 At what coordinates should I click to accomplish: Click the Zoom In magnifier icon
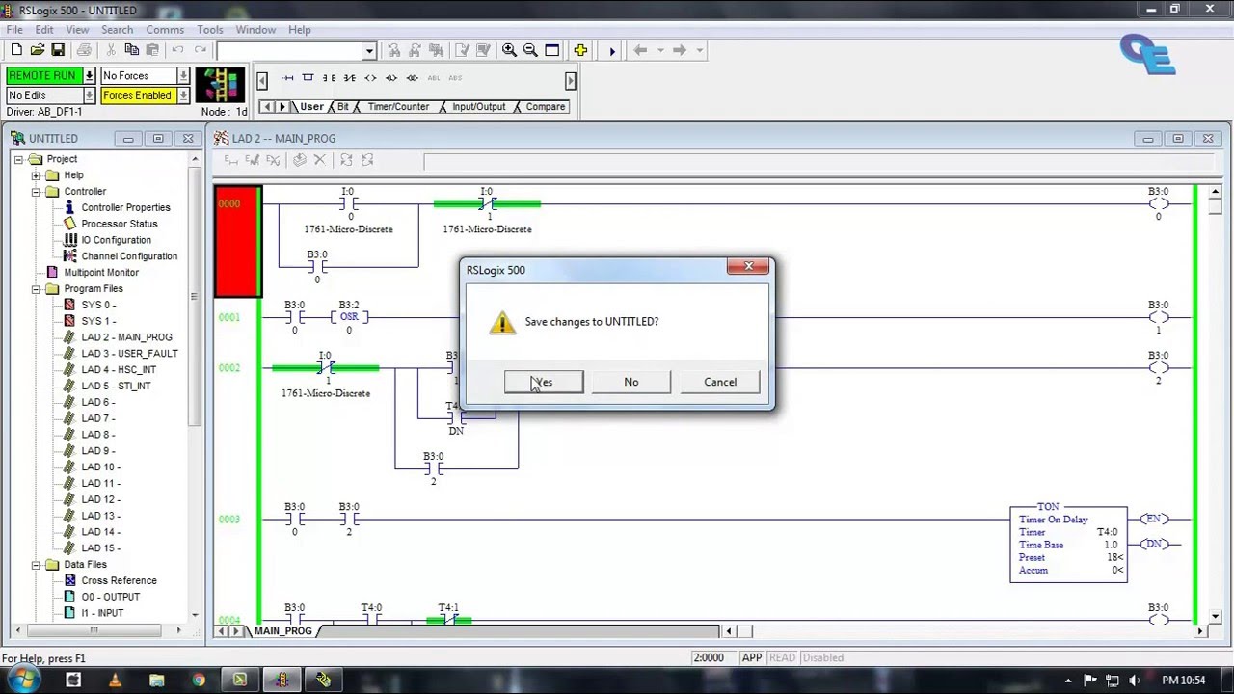click(x=509, y=50)
